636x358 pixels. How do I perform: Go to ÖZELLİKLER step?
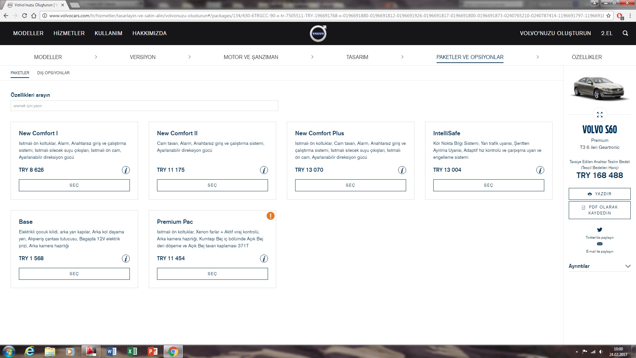587,57
